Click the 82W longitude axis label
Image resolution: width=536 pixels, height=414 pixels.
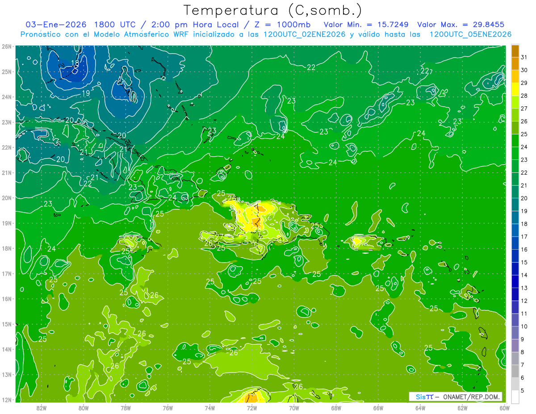[x=42, y=408]
